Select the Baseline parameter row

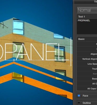pyautogui.click(x=87, y=79)
